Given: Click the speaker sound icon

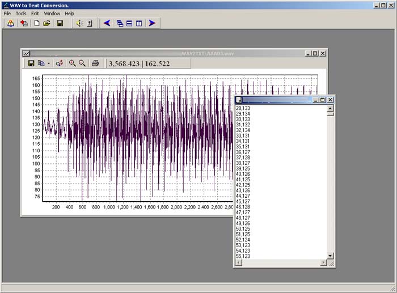Looking at the screenshot, I should (x=79, y=23).
